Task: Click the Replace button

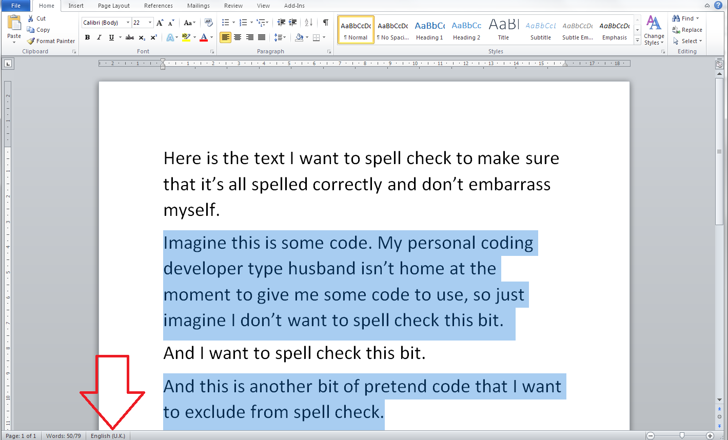Action: [687, 30]
